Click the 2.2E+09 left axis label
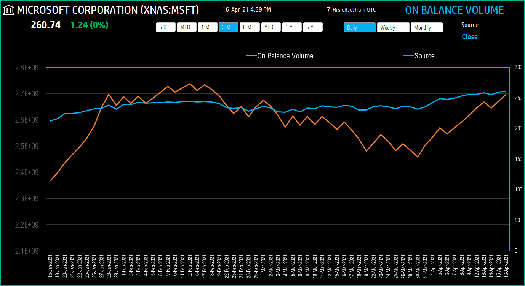Image resolution: width=525 pixels, height=286 pixels. (x=27, y=225)
